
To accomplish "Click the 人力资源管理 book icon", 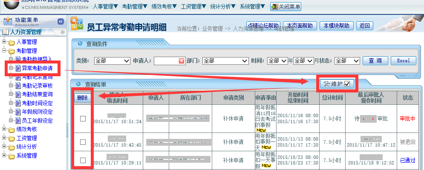I will 6,32.
